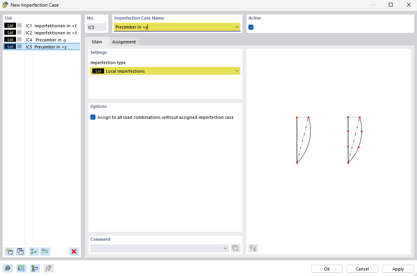The width and height of the screenshot is (417, 276).
Task: Open the help search icon
Action: point(8,268)
